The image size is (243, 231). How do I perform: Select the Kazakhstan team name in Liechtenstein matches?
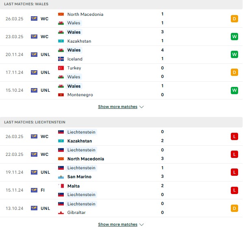(80, 141)
